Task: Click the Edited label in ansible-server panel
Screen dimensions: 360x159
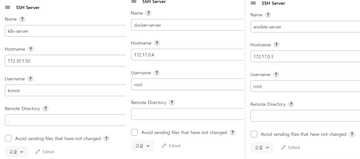Action: point(294,147)
